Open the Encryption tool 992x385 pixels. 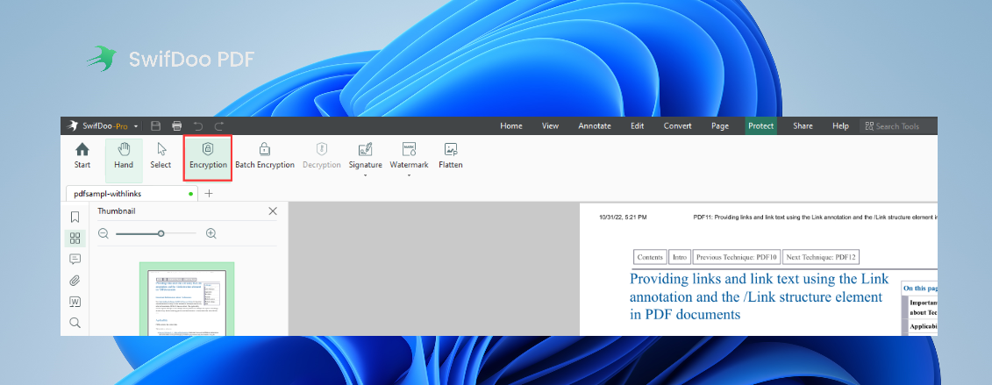coord(208,156)
